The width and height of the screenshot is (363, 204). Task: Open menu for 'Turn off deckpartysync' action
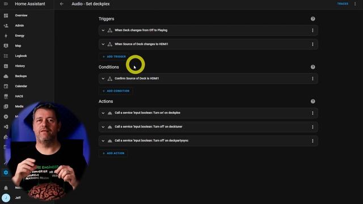click(313, 141)
